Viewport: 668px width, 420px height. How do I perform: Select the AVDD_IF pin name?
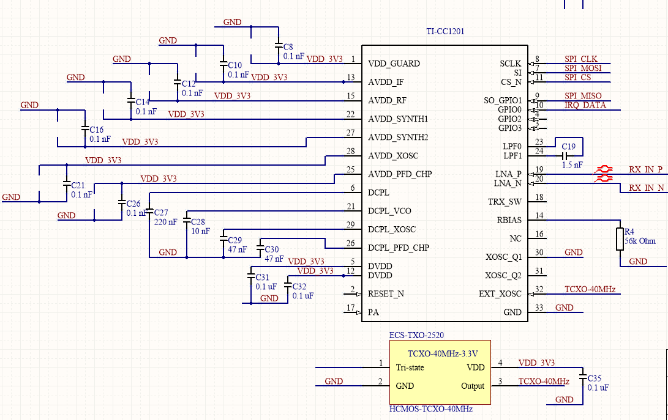coord(386,82)
